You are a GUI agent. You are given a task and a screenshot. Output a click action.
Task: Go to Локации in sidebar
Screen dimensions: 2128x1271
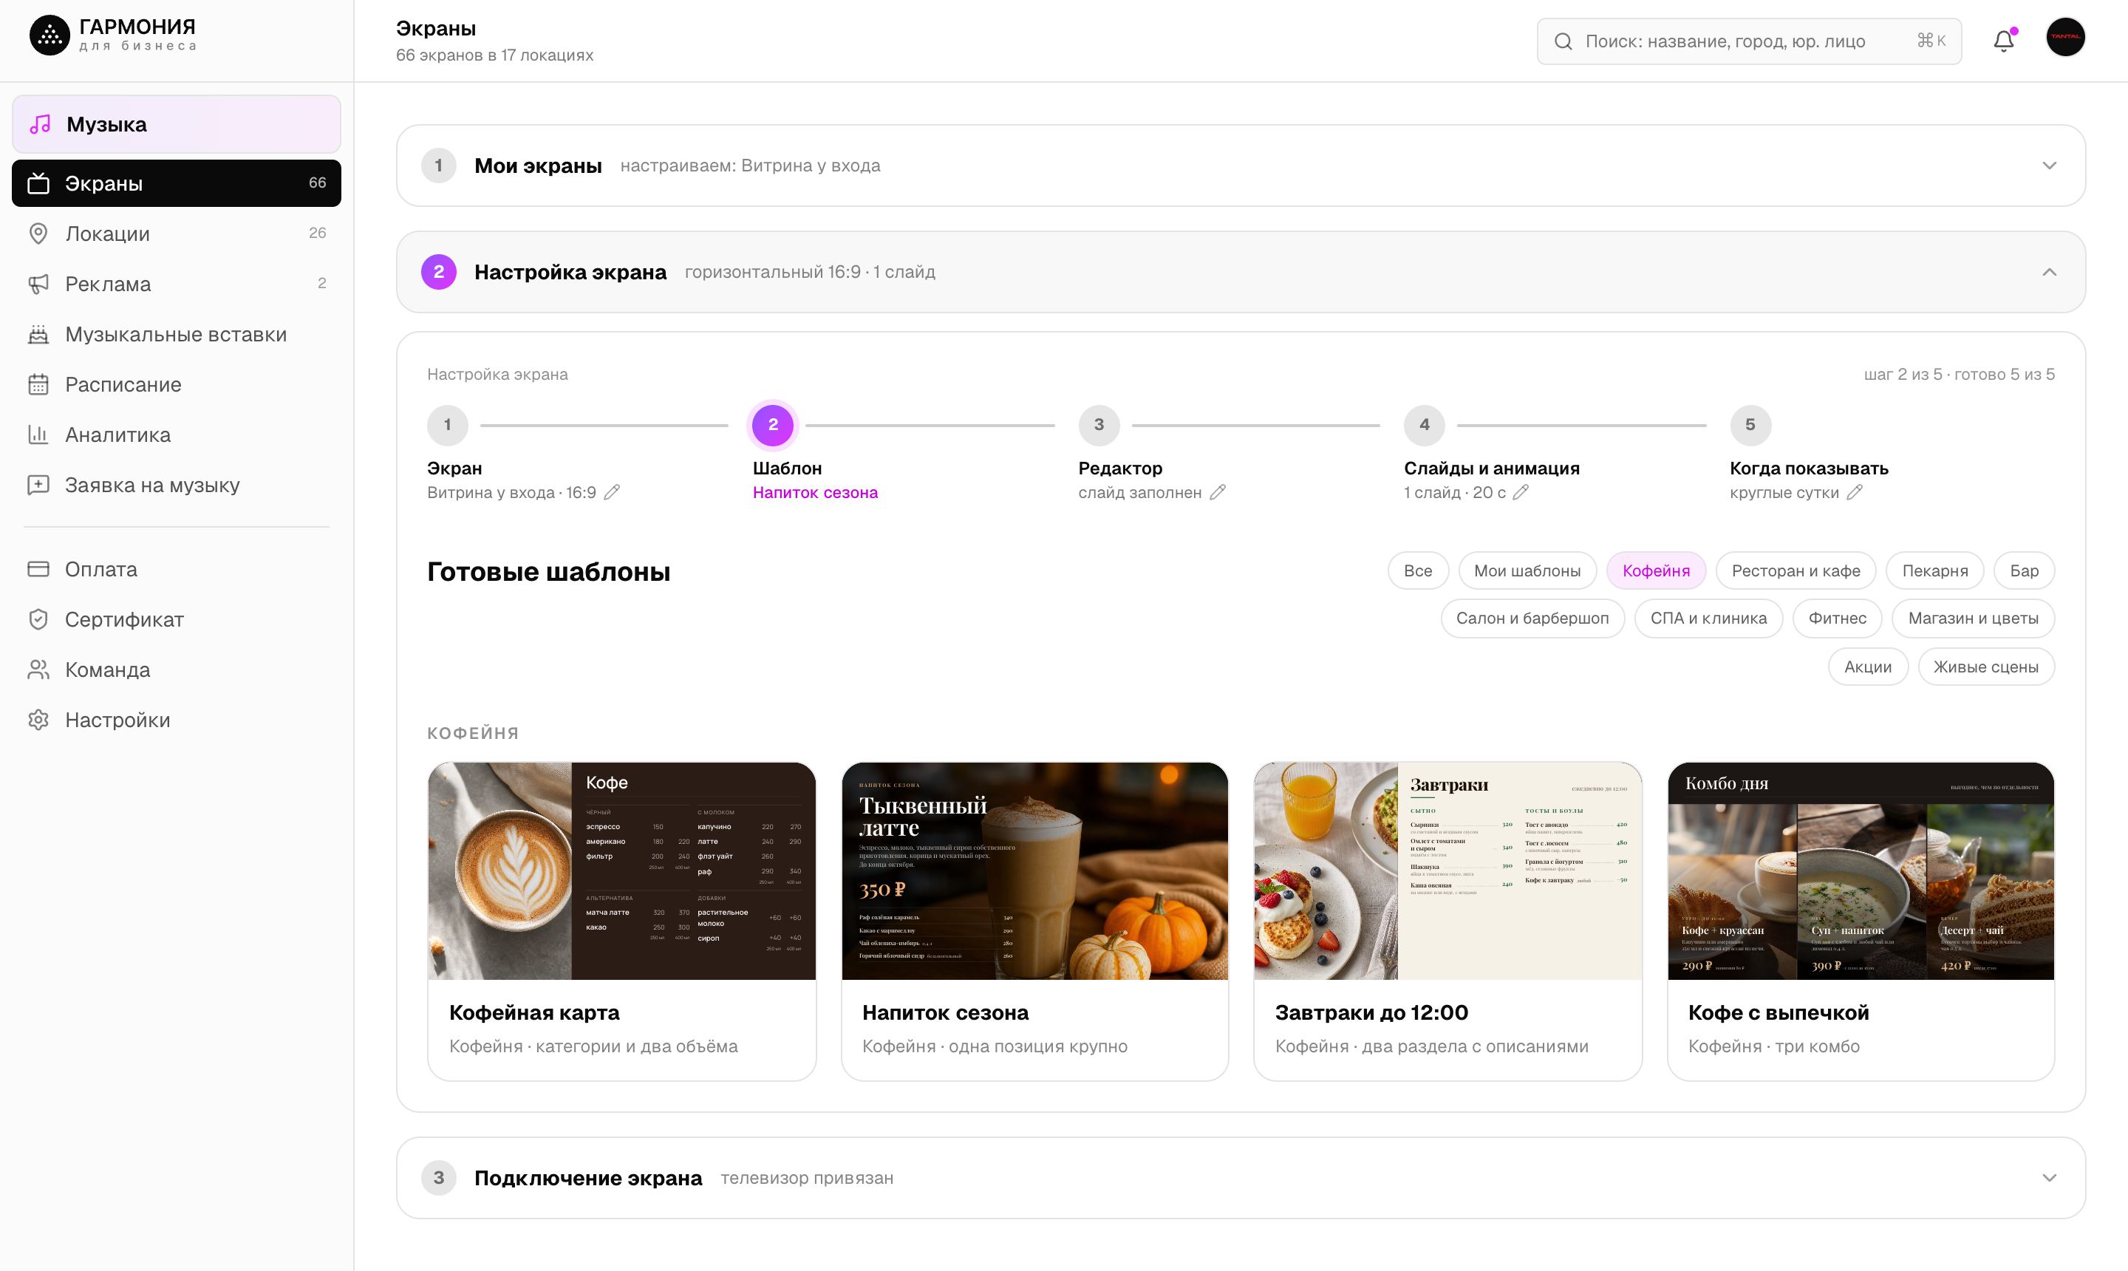click(x=177, y=233)
